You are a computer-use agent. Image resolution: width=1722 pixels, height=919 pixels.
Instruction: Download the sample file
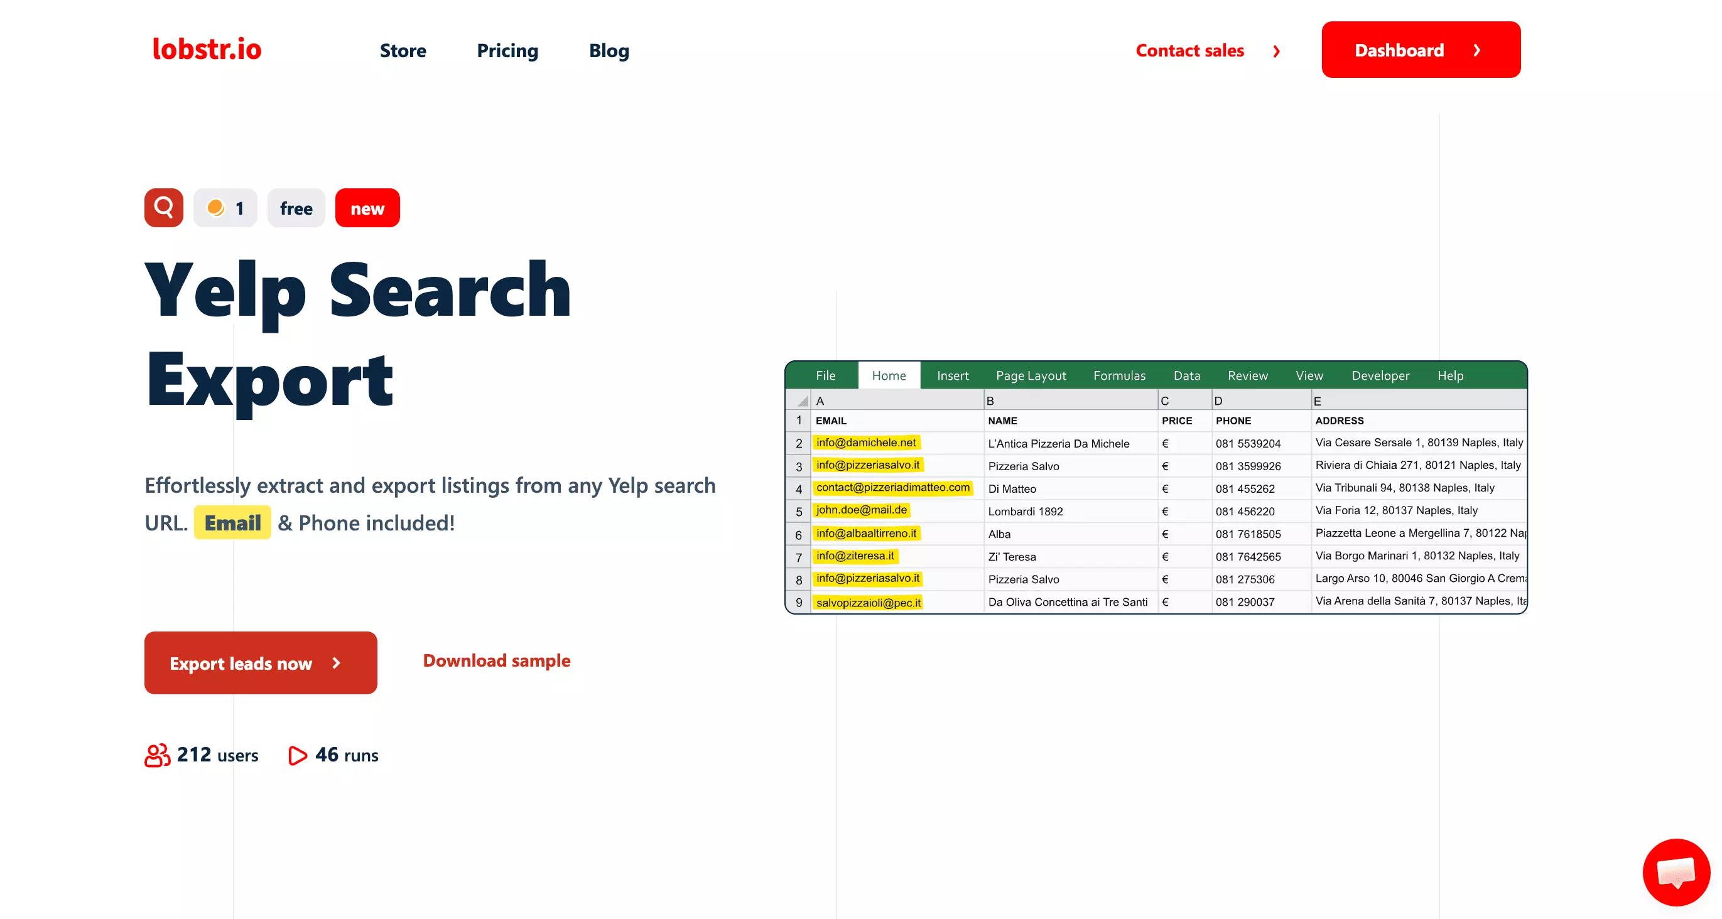[x=497, y=660]
